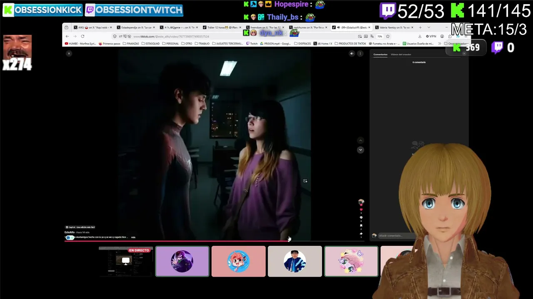Screen dimensions: 533x299
Task: Open the ESTASQUAD bookmark folder
Action: pyautogui.click(x=151, y=44)
